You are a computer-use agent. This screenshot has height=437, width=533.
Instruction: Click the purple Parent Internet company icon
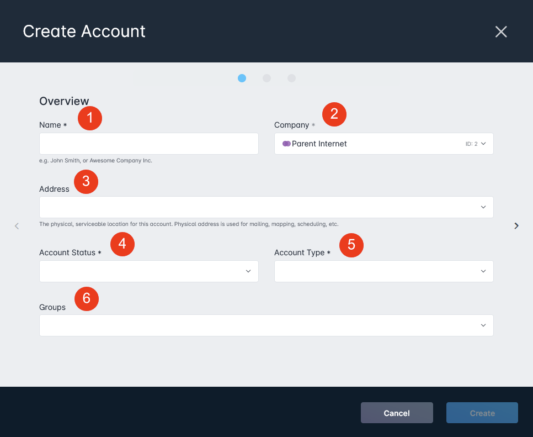(286, 144)
